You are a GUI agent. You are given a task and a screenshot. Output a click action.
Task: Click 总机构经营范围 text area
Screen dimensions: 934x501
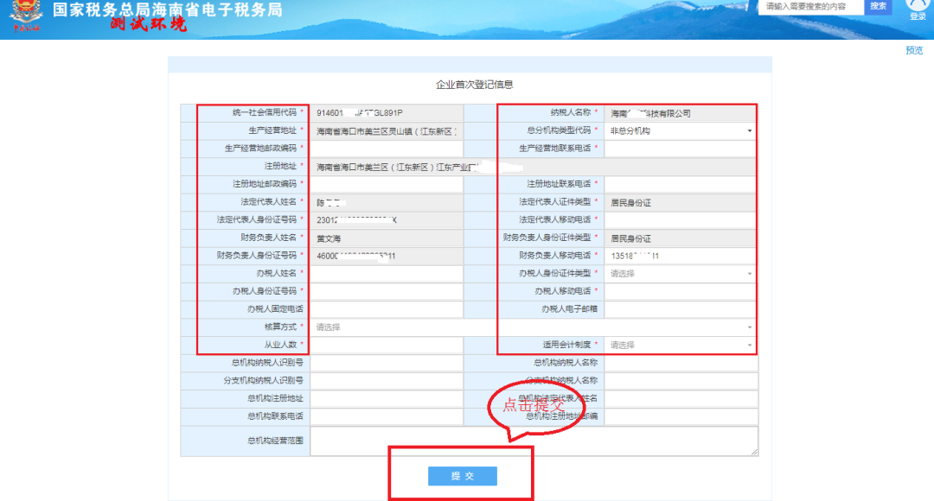coord(534,441)
